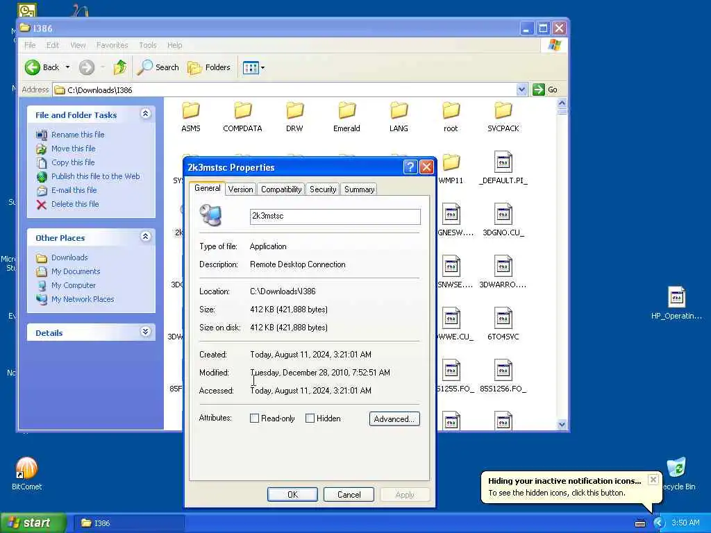711x533 pixels.
Task: Click Help question mark in Properties dialog
Action: (x=410, y=167)
